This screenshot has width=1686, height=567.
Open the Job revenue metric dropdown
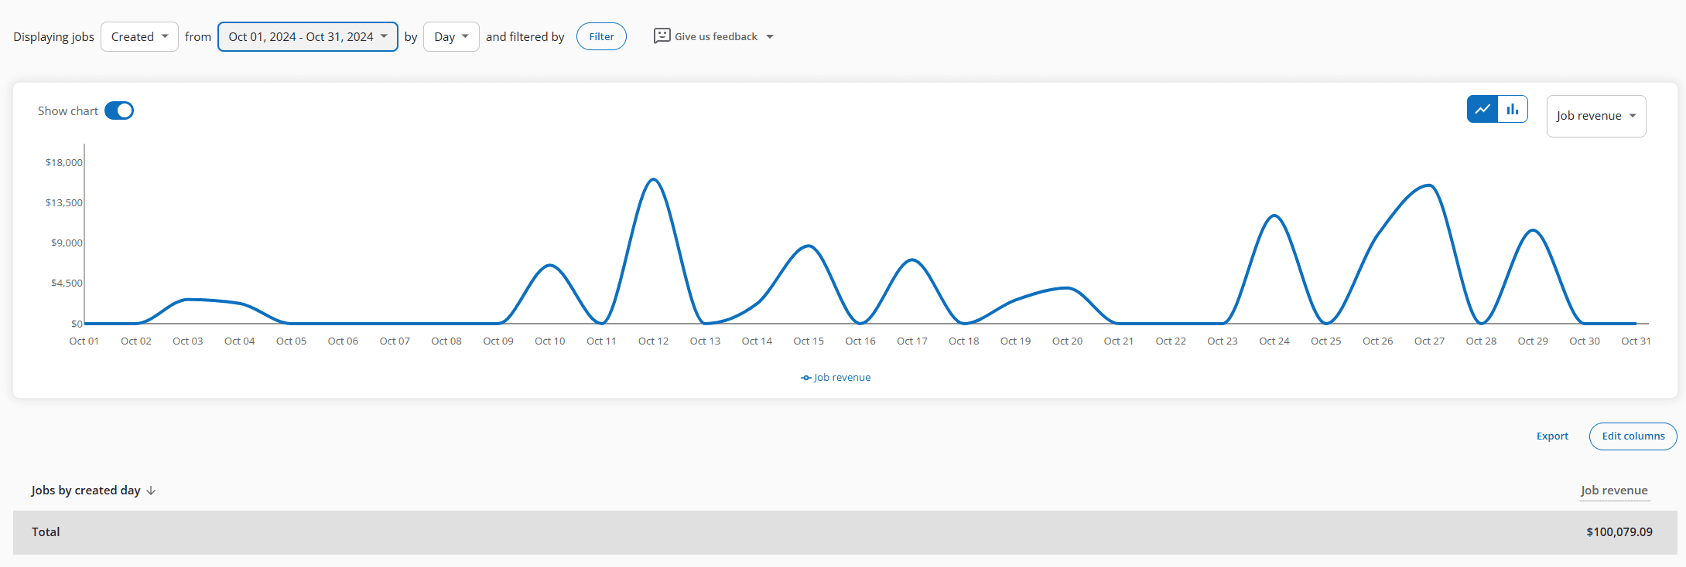[1596, 116]
